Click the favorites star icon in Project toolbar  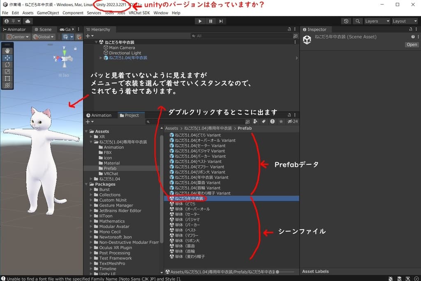[281, 122]
